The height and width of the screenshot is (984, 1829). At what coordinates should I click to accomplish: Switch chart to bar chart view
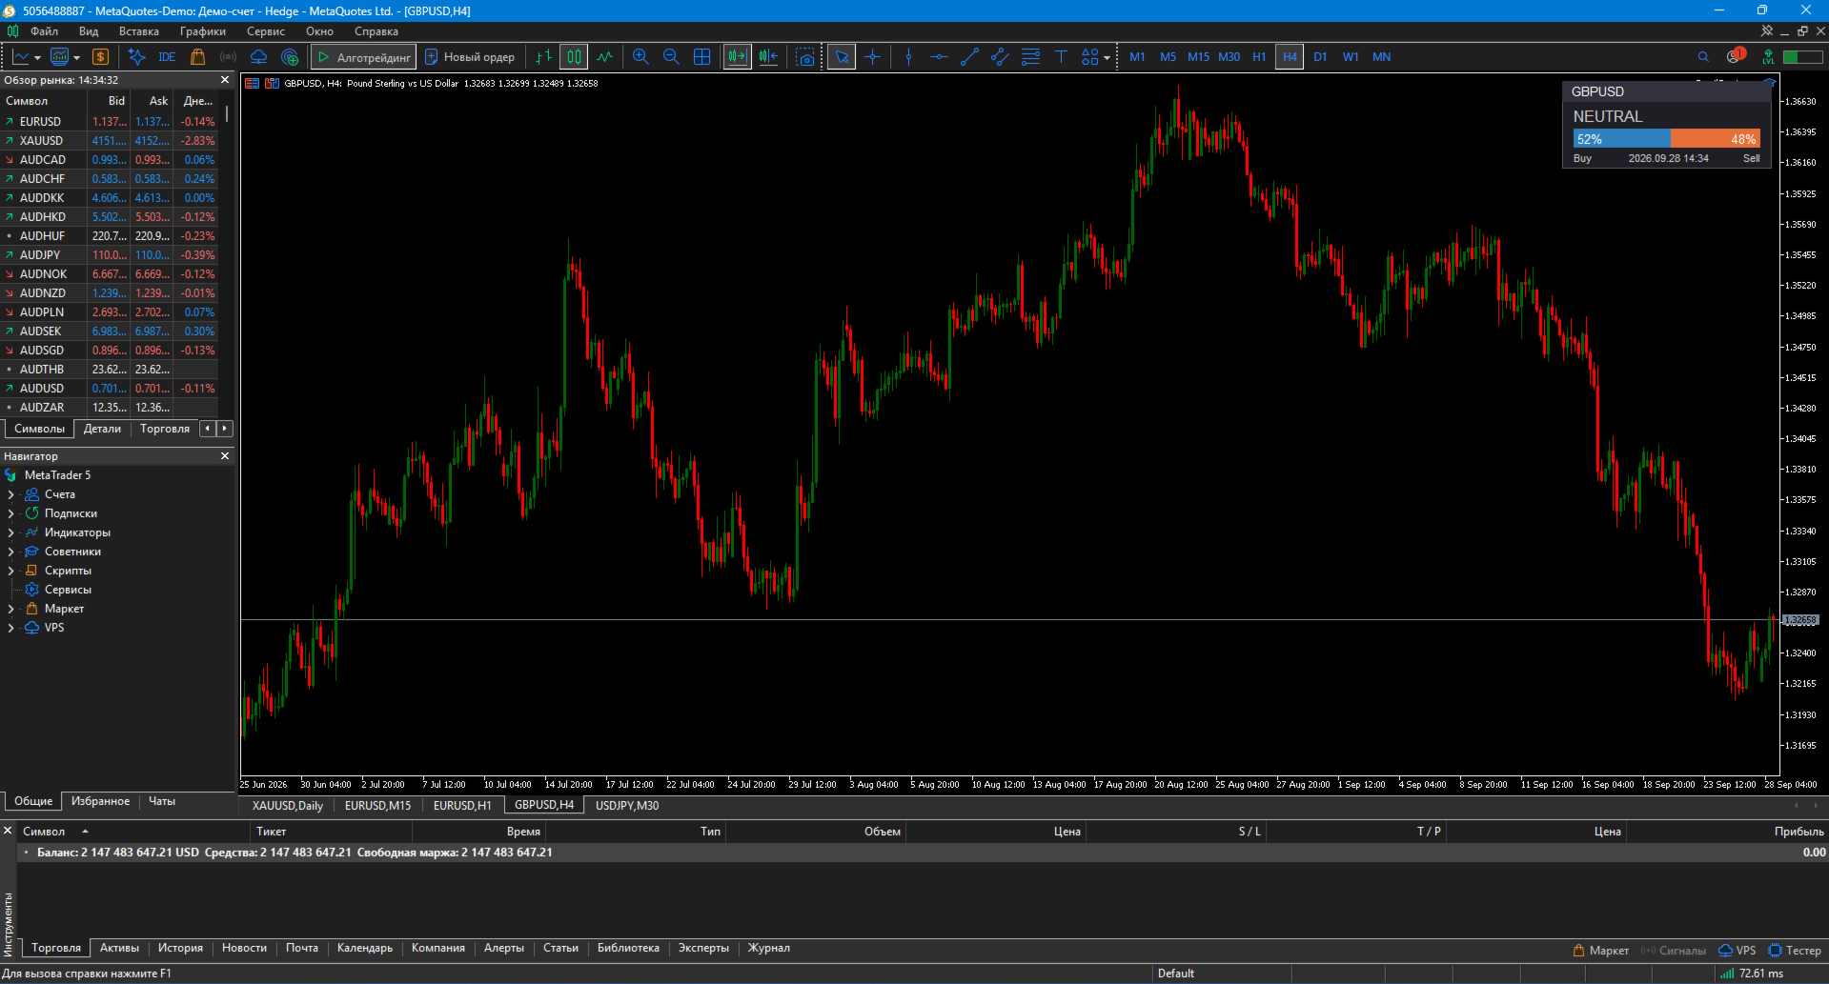543,57
